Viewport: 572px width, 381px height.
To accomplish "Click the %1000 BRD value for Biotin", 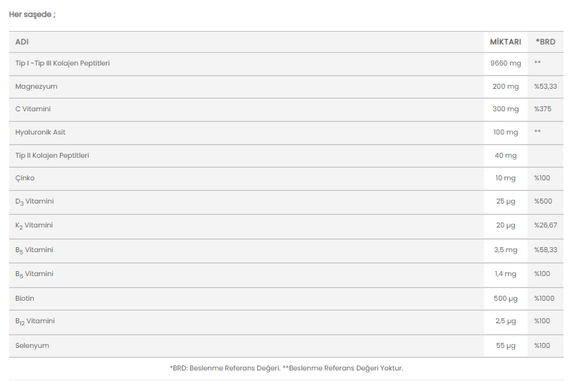I will 544,298.
